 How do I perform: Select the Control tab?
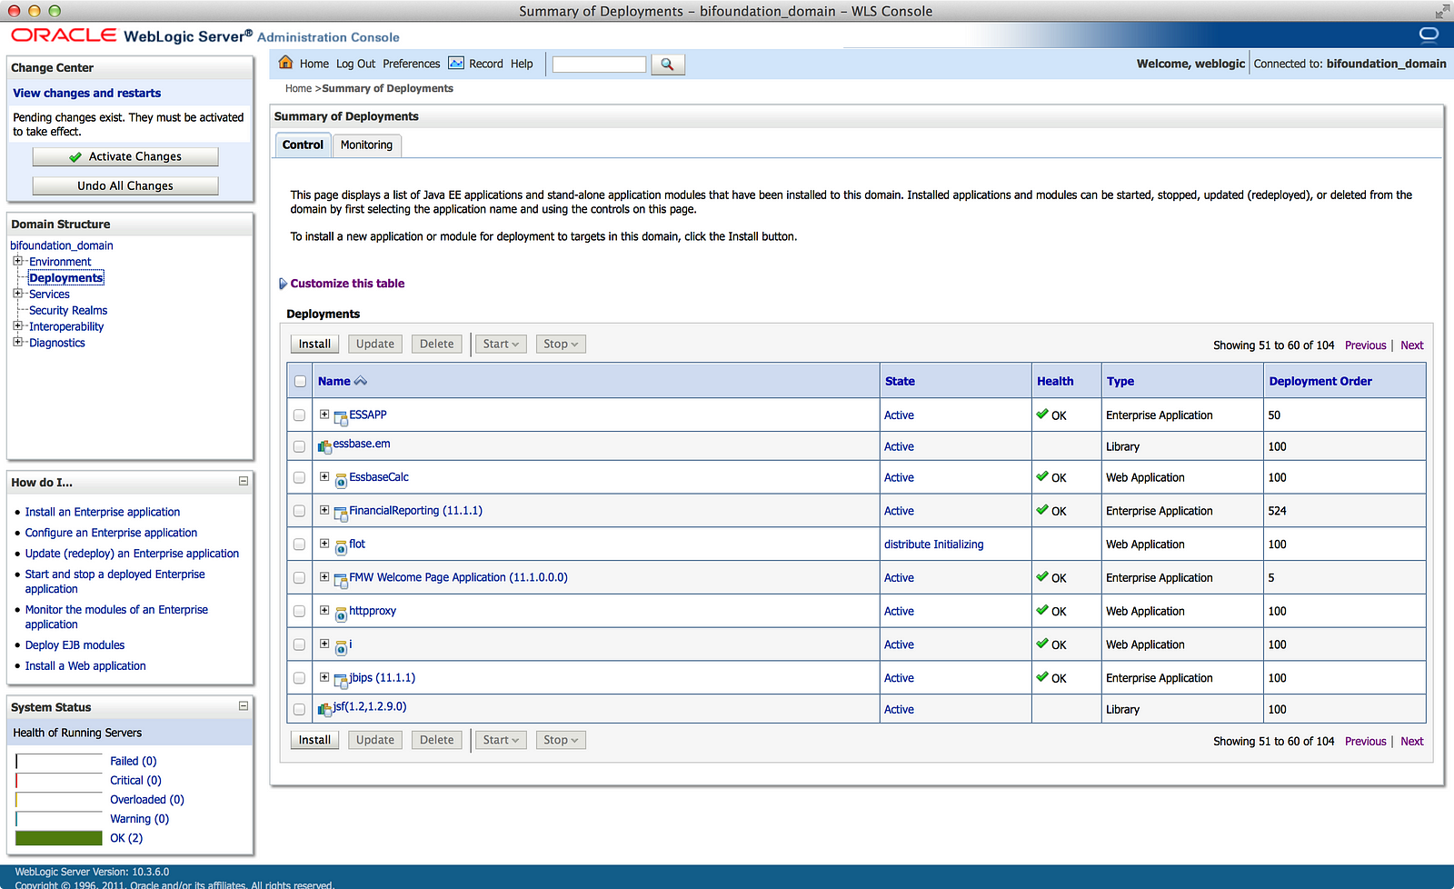(x=303, y=145)
